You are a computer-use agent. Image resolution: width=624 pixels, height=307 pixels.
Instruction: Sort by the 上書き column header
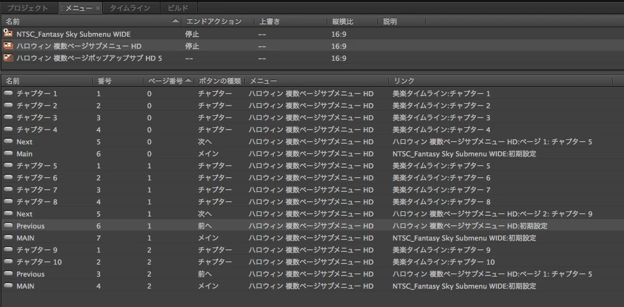pyautogui.click(x=270, y=22)
